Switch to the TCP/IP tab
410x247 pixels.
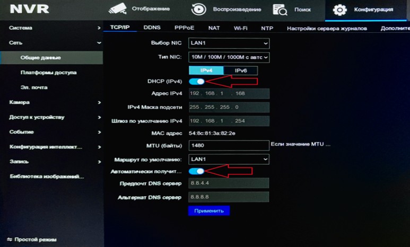120,27
